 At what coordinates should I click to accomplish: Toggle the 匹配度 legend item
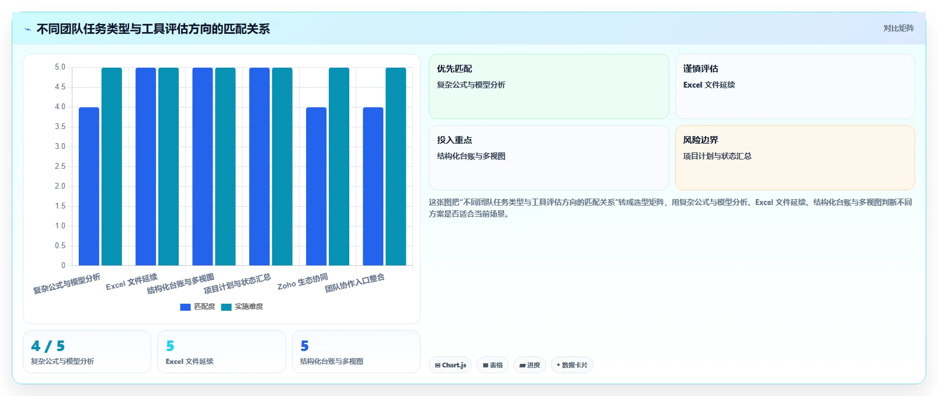click(197, 307)
